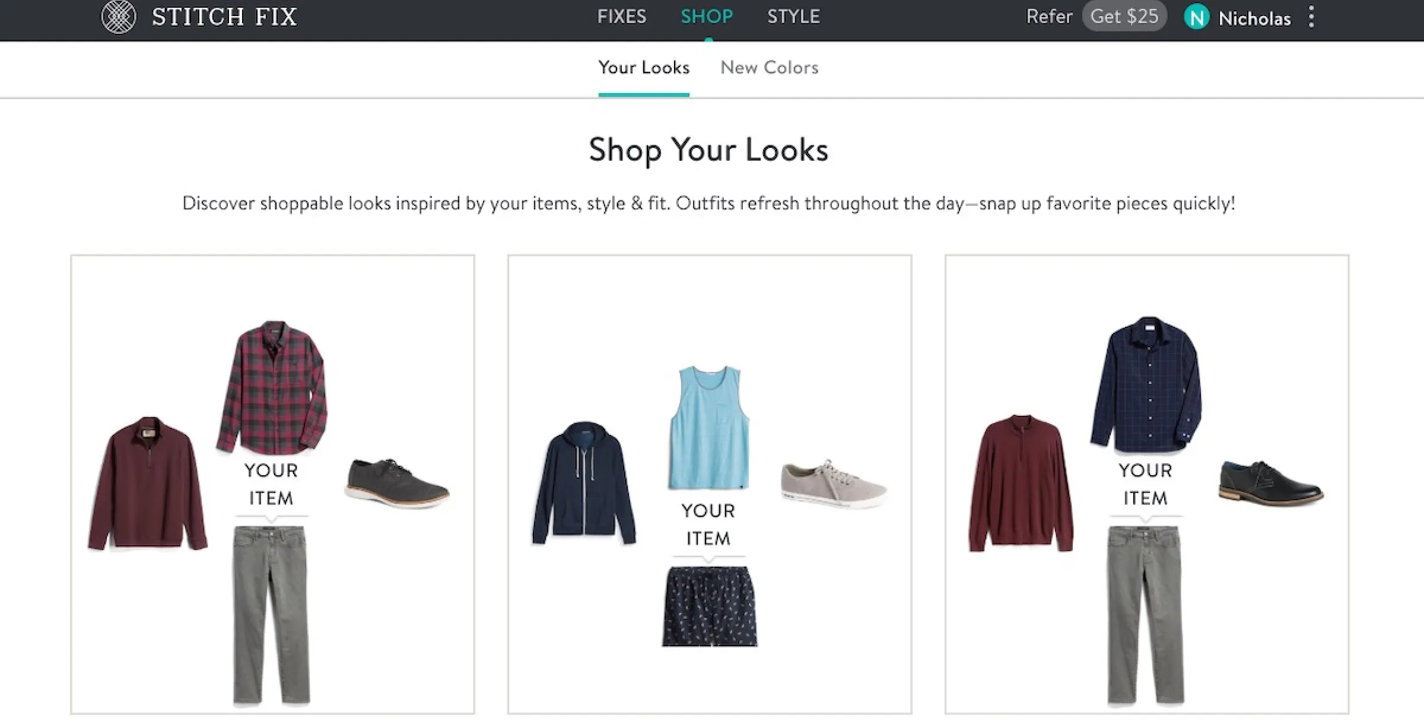Click the Refer link
1424x728 pixels.
click(1050, 16)
